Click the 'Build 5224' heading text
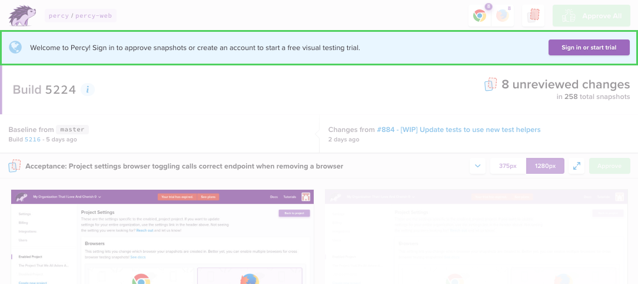 click(x=44, y=90)
